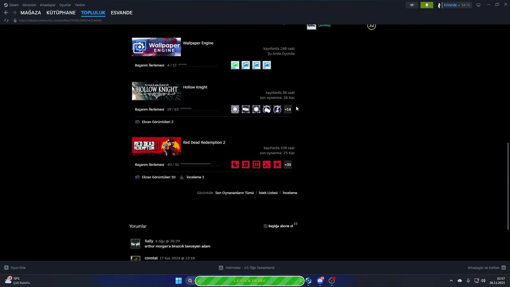Open Red Dead Redemption 2 star achievement icon
This screenshot has width=510, height=287.
(277, 165)
